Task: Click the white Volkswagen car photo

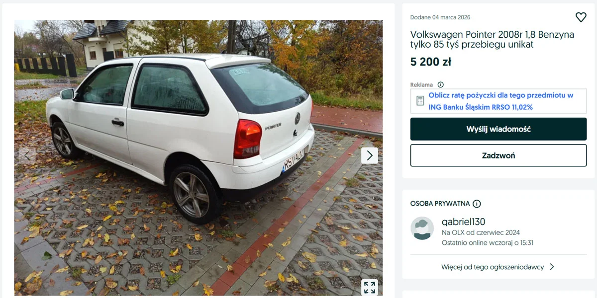Action: pos(199,157)
